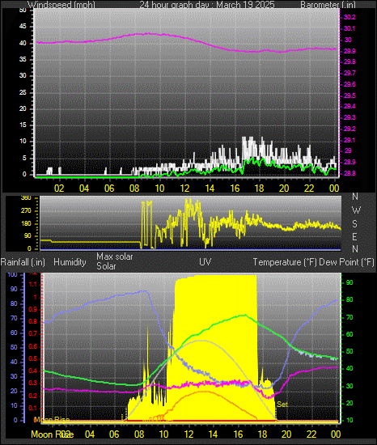Click the 18 hour marker on wind graph
This screenshot has width=377, height=445.
[259, 189]
